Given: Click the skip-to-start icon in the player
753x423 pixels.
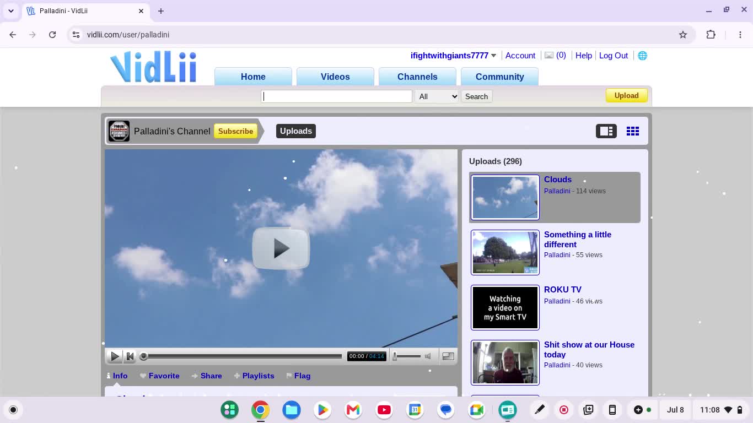Looking at the screenshot, I should point(130,356).
